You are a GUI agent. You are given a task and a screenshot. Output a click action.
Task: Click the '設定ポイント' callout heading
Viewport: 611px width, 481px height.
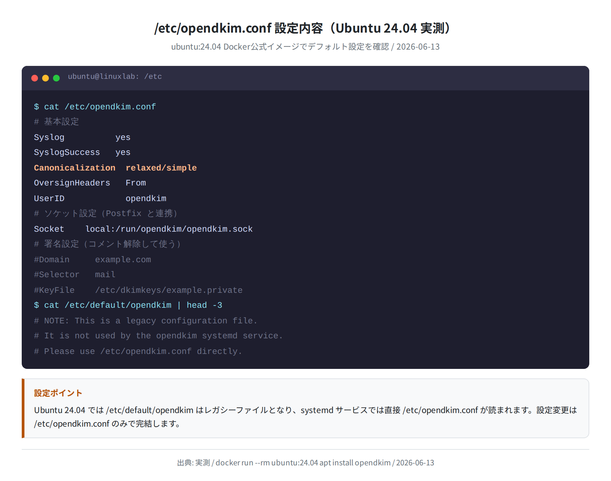58,393
